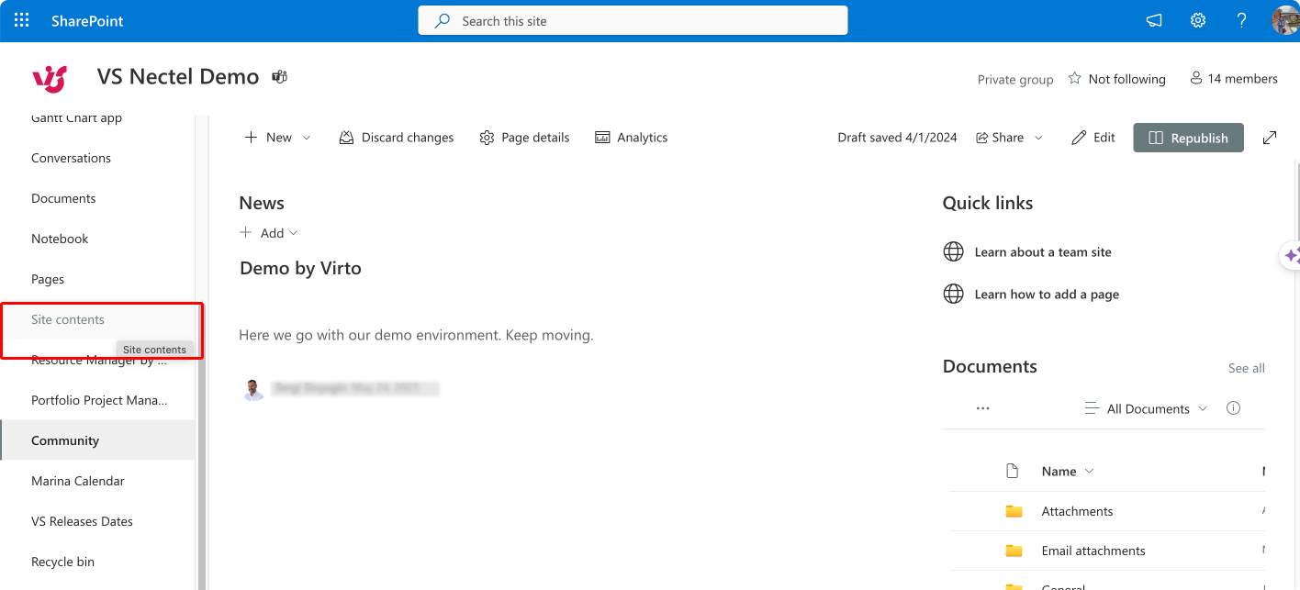Click the Email attachments folder icon
Viewport: 1300px width, 590px height.
[x=1014, y=551]
